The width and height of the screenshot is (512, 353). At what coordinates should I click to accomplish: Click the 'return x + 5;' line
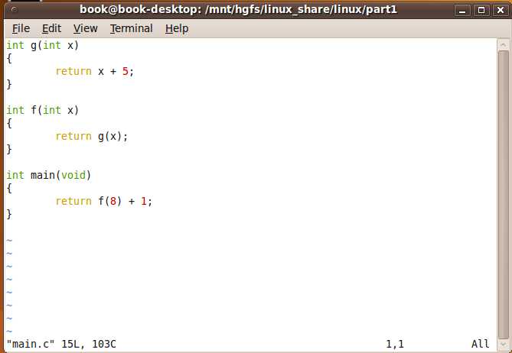click(95, 71)
